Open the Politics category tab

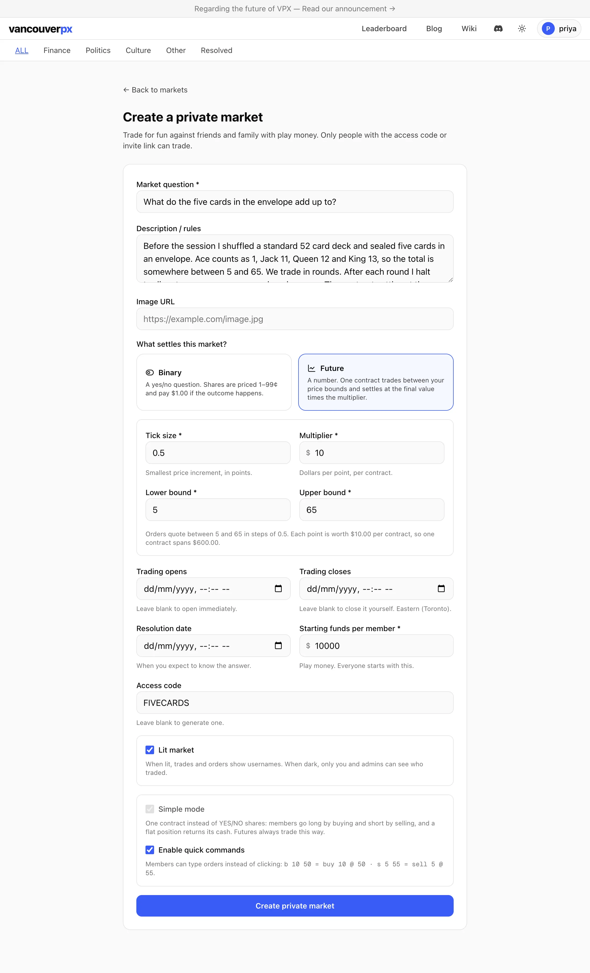click(x=98, y=50)
